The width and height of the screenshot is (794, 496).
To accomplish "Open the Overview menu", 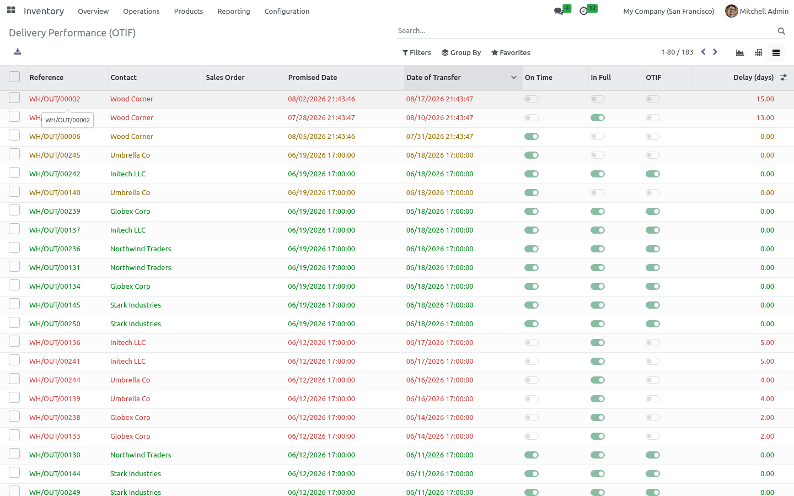I will tap(93, 11).
